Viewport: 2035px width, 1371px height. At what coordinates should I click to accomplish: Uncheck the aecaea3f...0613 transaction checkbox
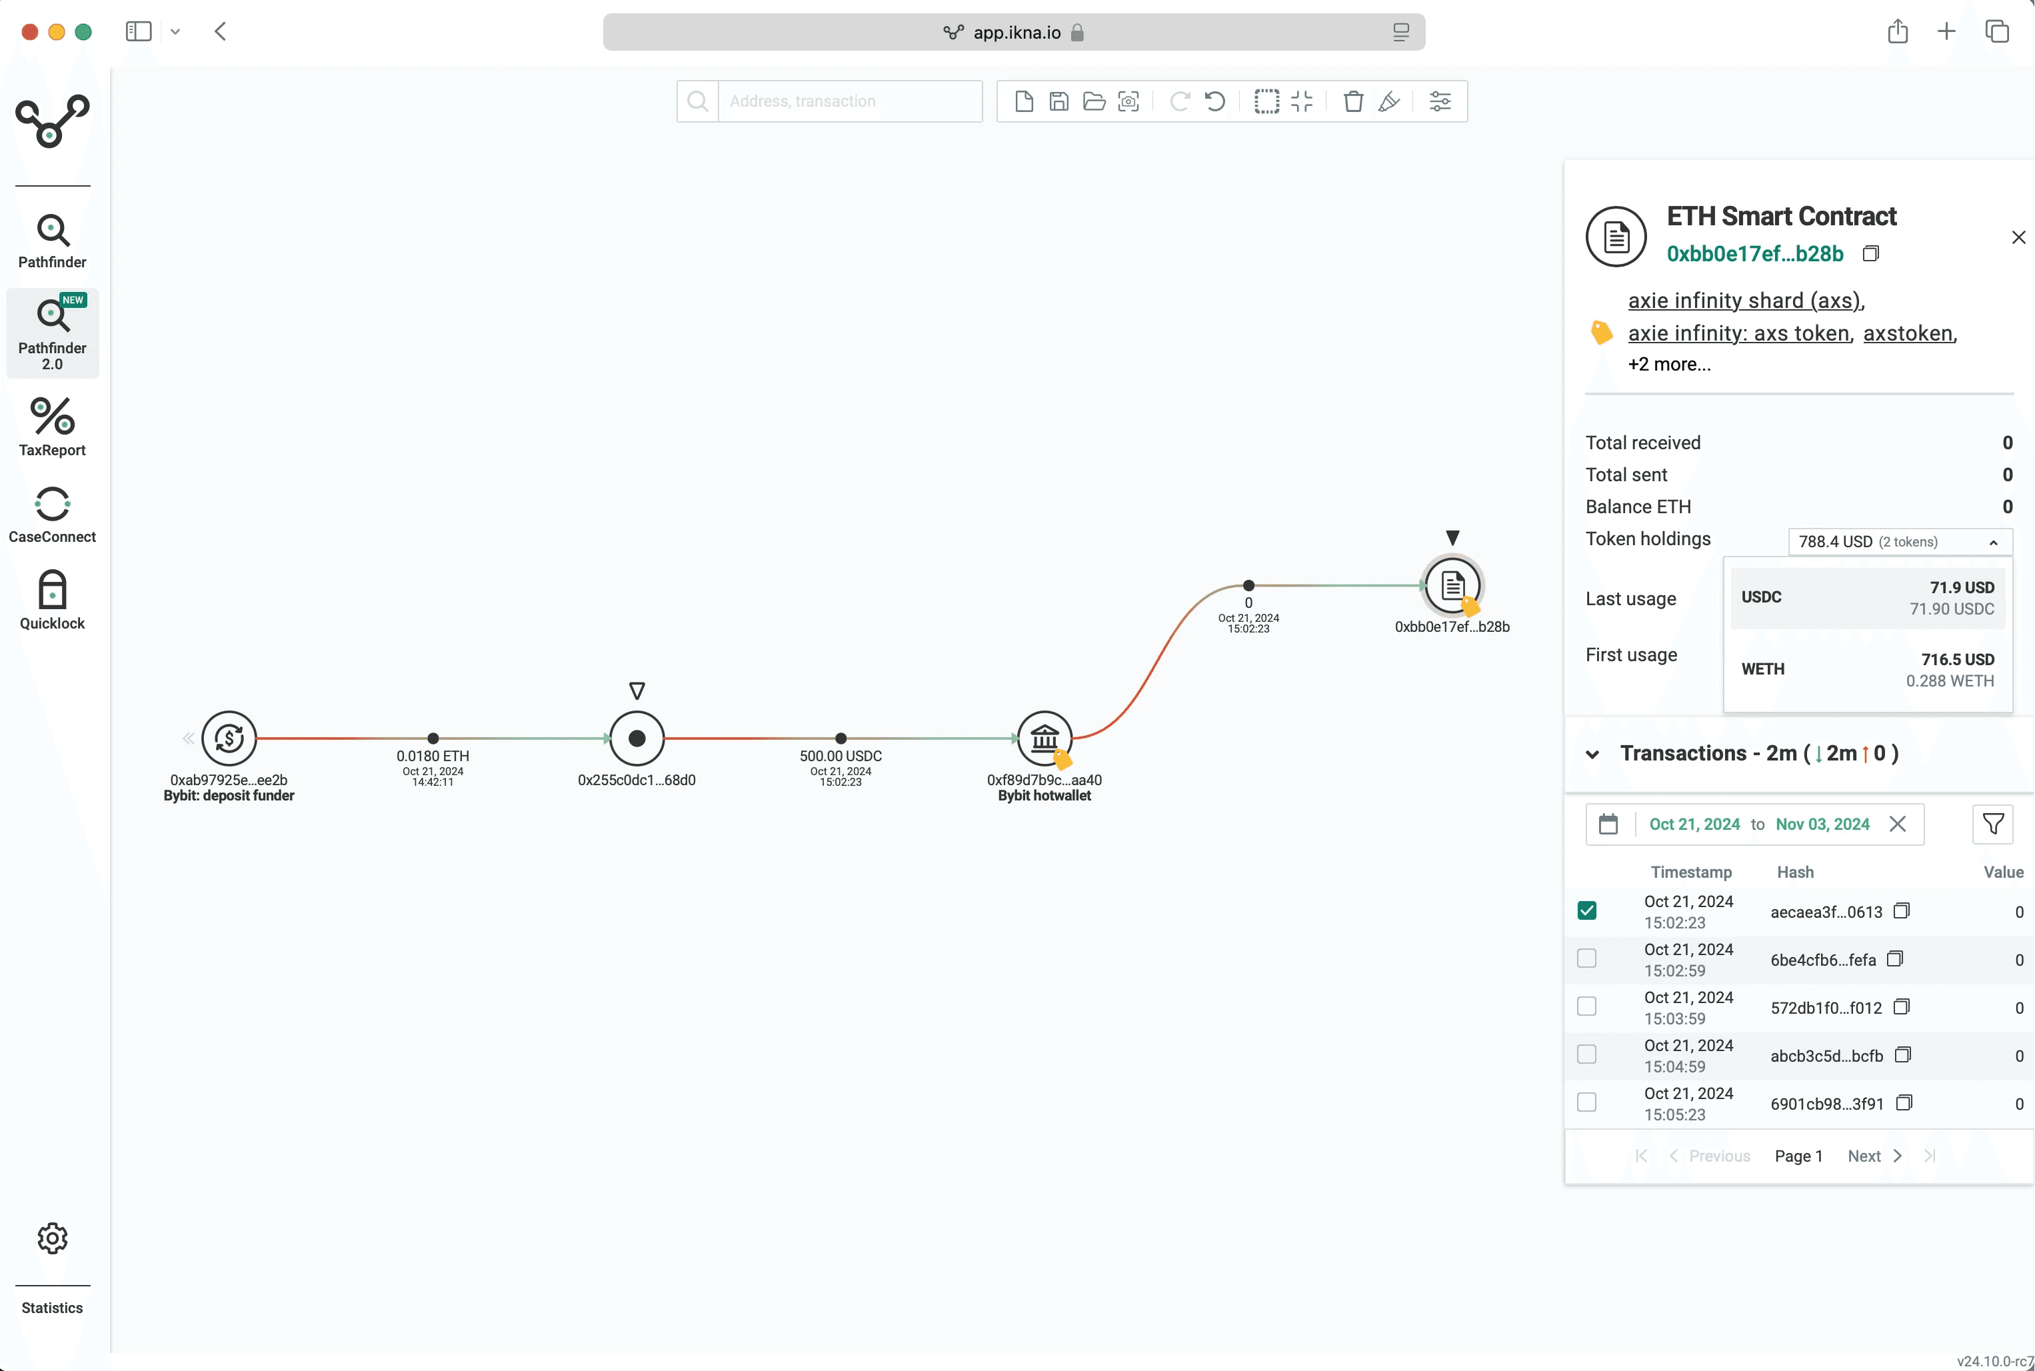[1586, 910]
